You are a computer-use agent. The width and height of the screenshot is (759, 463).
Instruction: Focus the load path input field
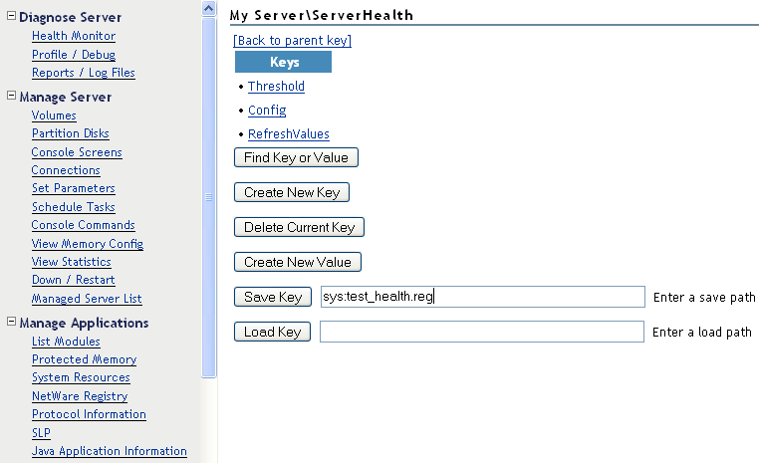click(x=481, y=332)
